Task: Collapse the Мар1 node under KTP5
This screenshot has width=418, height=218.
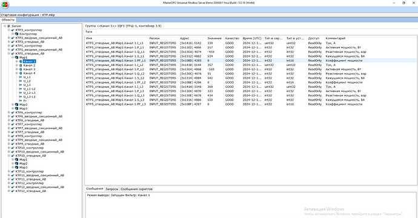Action: [13, 58]
